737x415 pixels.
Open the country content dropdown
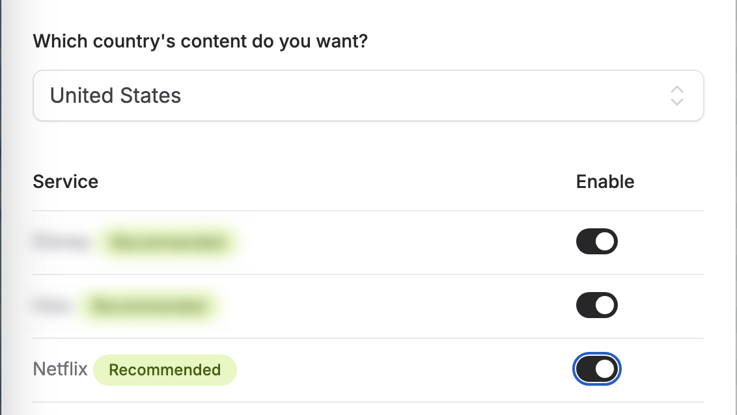click(368, 96)
